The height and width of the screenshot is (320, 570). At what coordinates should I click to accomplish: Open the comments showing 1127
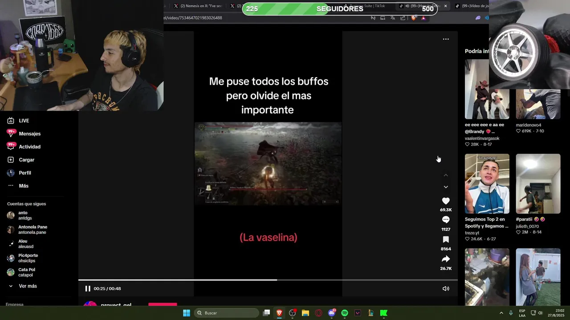pyautogui.click(x=446, y=220)
